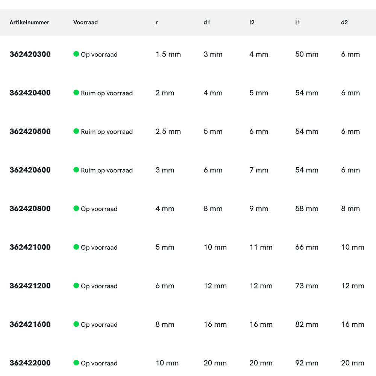Open article number 362421600
The image size is (376, 376).
(x=30, y=324)
